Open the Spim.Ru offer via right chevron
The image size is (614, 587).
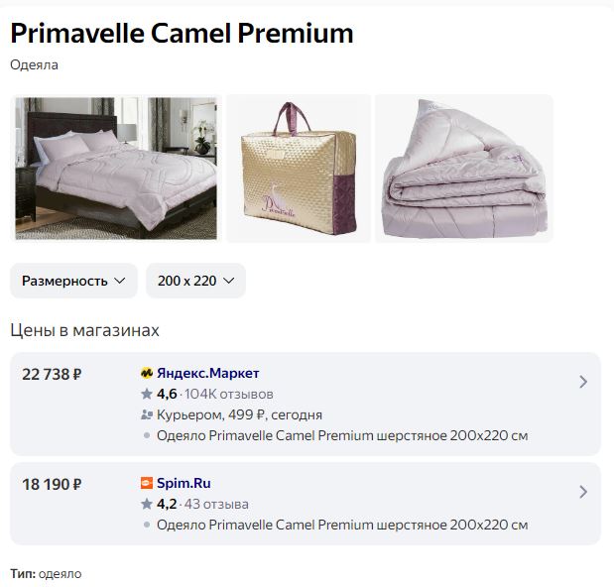[583, 492]
